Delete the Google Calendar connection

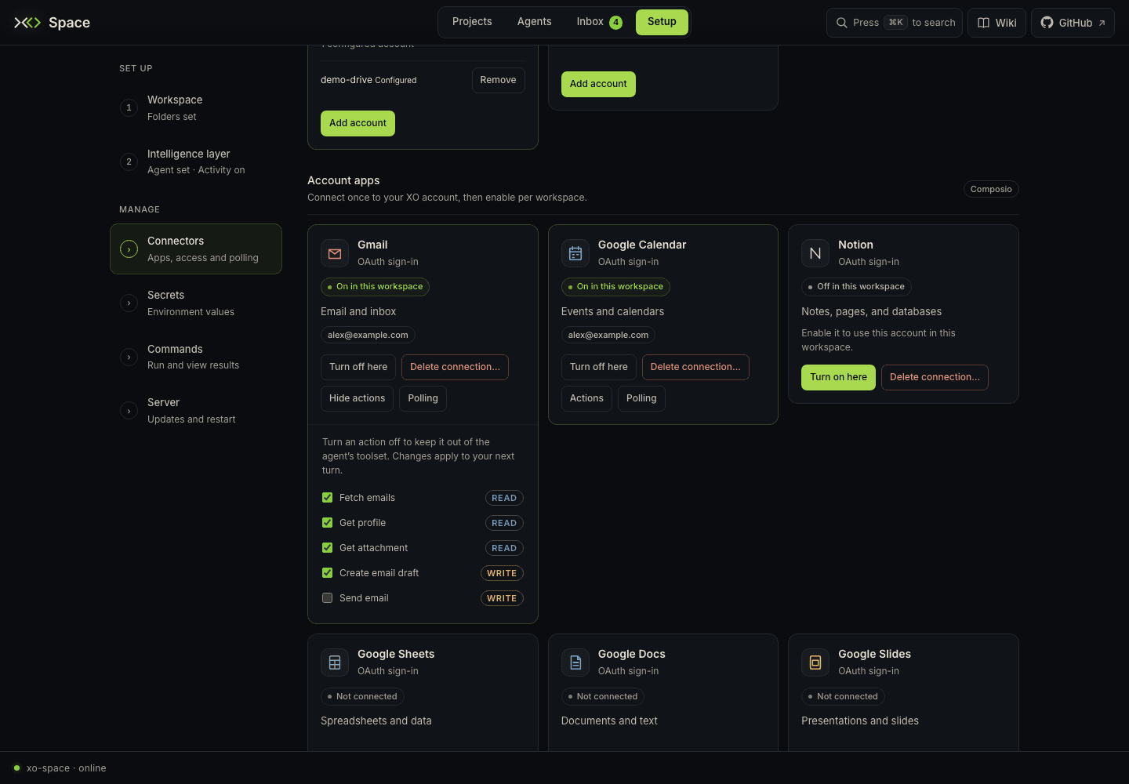coord(695,367)
